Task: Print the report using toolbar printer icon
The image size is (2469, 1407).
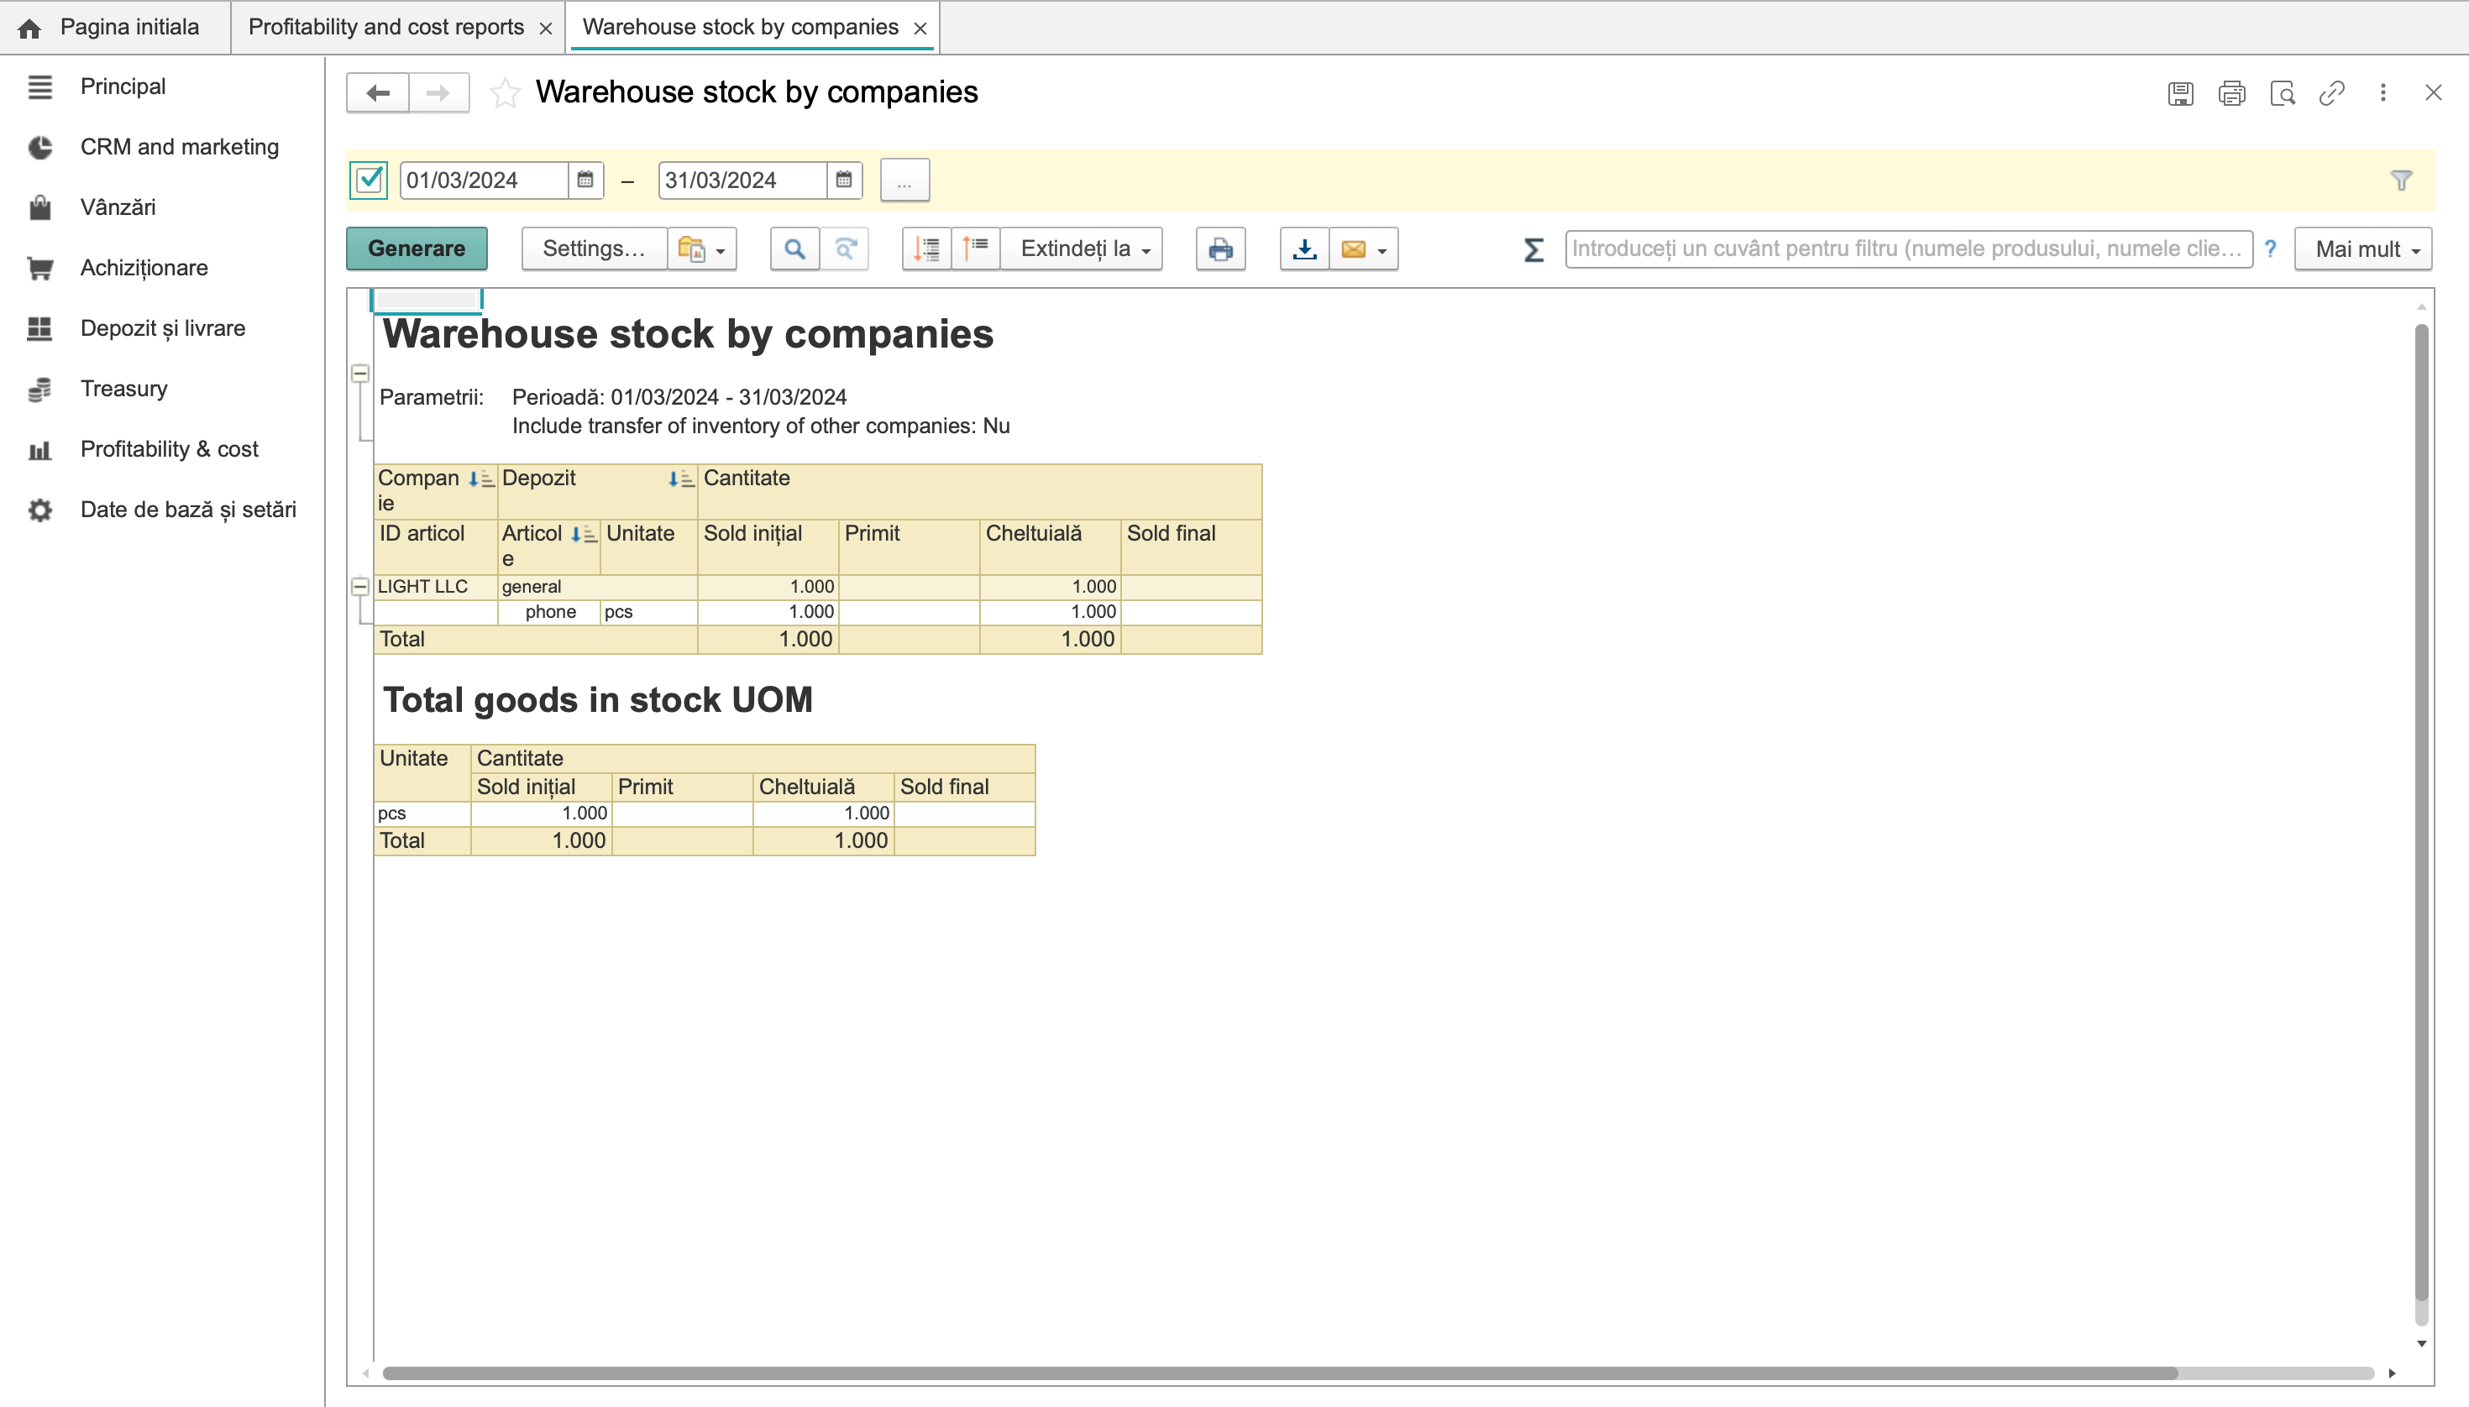Action: click(1220, 249)
